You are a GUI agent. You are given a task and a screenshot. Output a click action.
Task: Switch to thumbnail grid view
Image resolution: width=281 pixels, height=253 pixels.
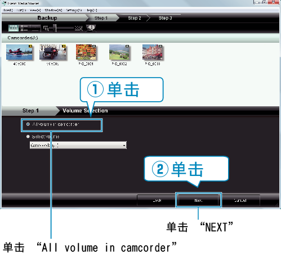(x=14, y=28)
